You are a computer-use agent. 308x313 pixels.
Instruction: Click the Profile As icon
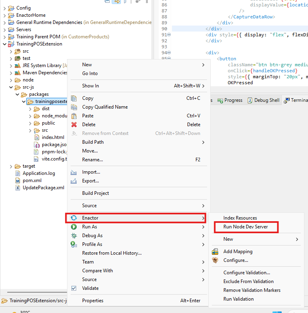coord(74,244)
